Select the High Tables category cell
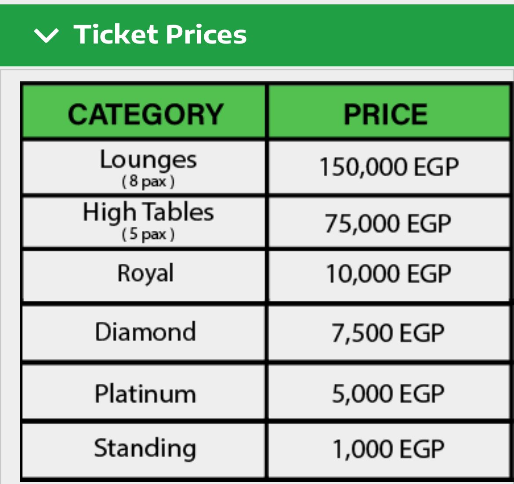The width and height of the screenshot is (514, 484). 145,222
